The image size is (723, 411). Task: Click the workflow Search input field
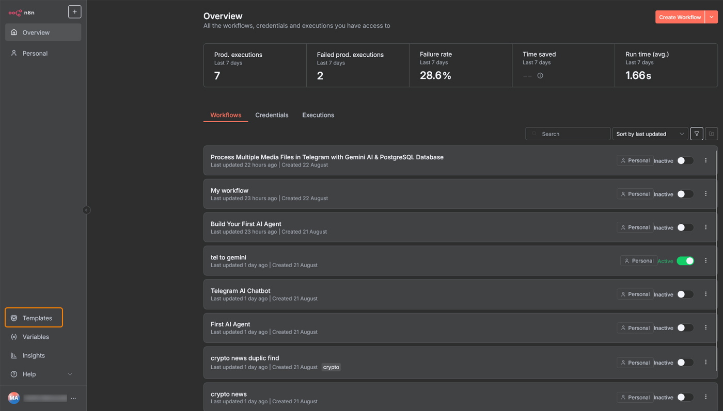(568, 134)
